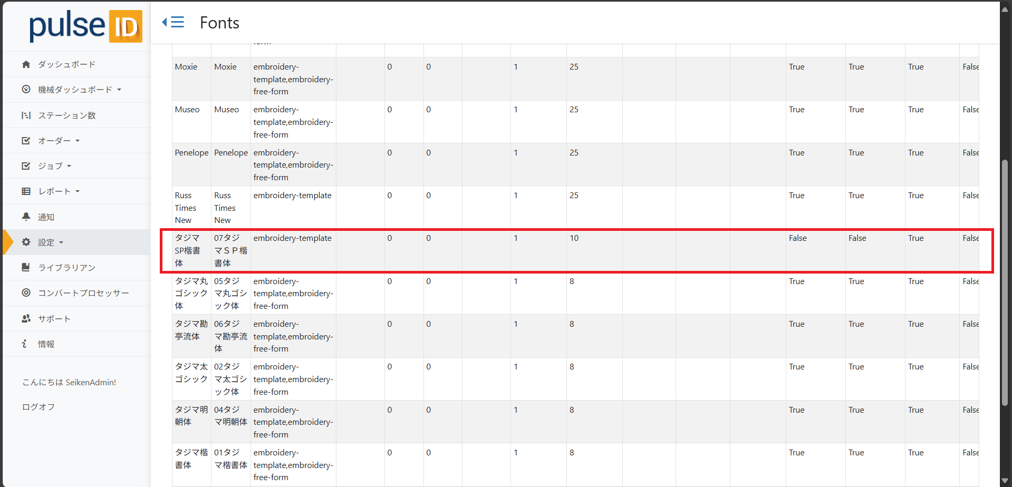Screen dimensions: 1012x487
Task: Click value 10 in タジマSP楷書体 row
Action: [574, 238]
